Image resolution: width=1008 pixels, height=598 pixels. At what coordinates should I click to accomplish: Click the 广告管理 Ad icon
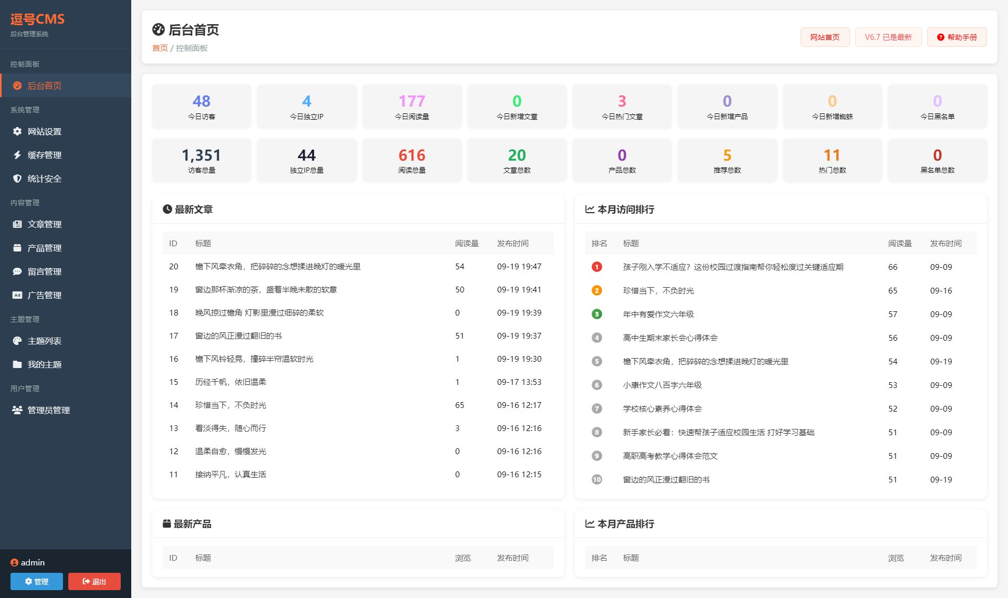(17, 295)
